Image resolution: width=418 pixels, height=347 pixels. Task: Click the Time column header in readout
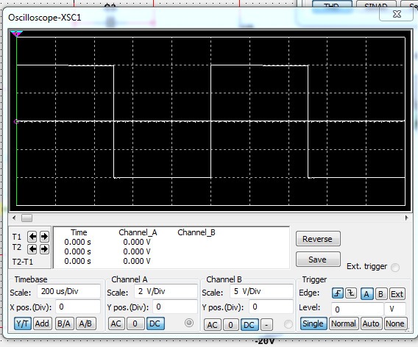click(79, 232)
